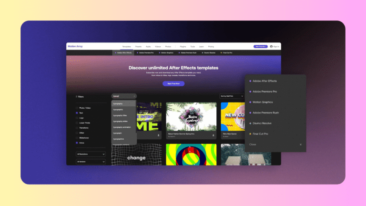The height and width of the screenshot is (206, 366).
Task: Open the Learn nav item
Action: click(202, 46)
